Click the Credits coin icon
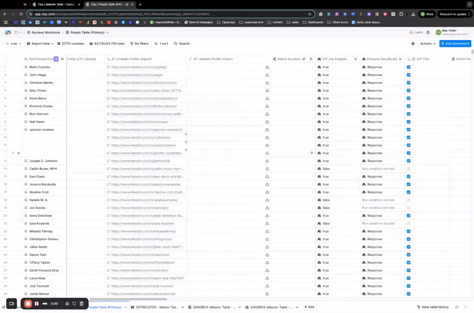Viewport: 474px width, 313px height. pos(411,32)
